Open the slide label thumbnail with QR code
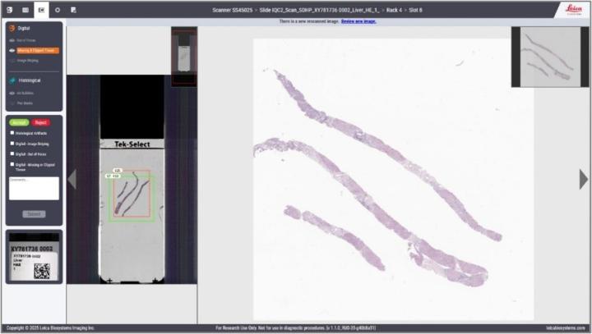Image resolution: width=592 pixels, height=334 pixels. point(34,257)
